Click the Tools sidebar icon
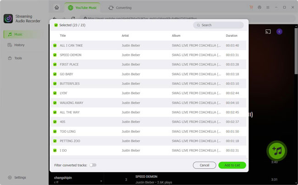The height and width of the screenshot is (185, 298). coord(10,58)
